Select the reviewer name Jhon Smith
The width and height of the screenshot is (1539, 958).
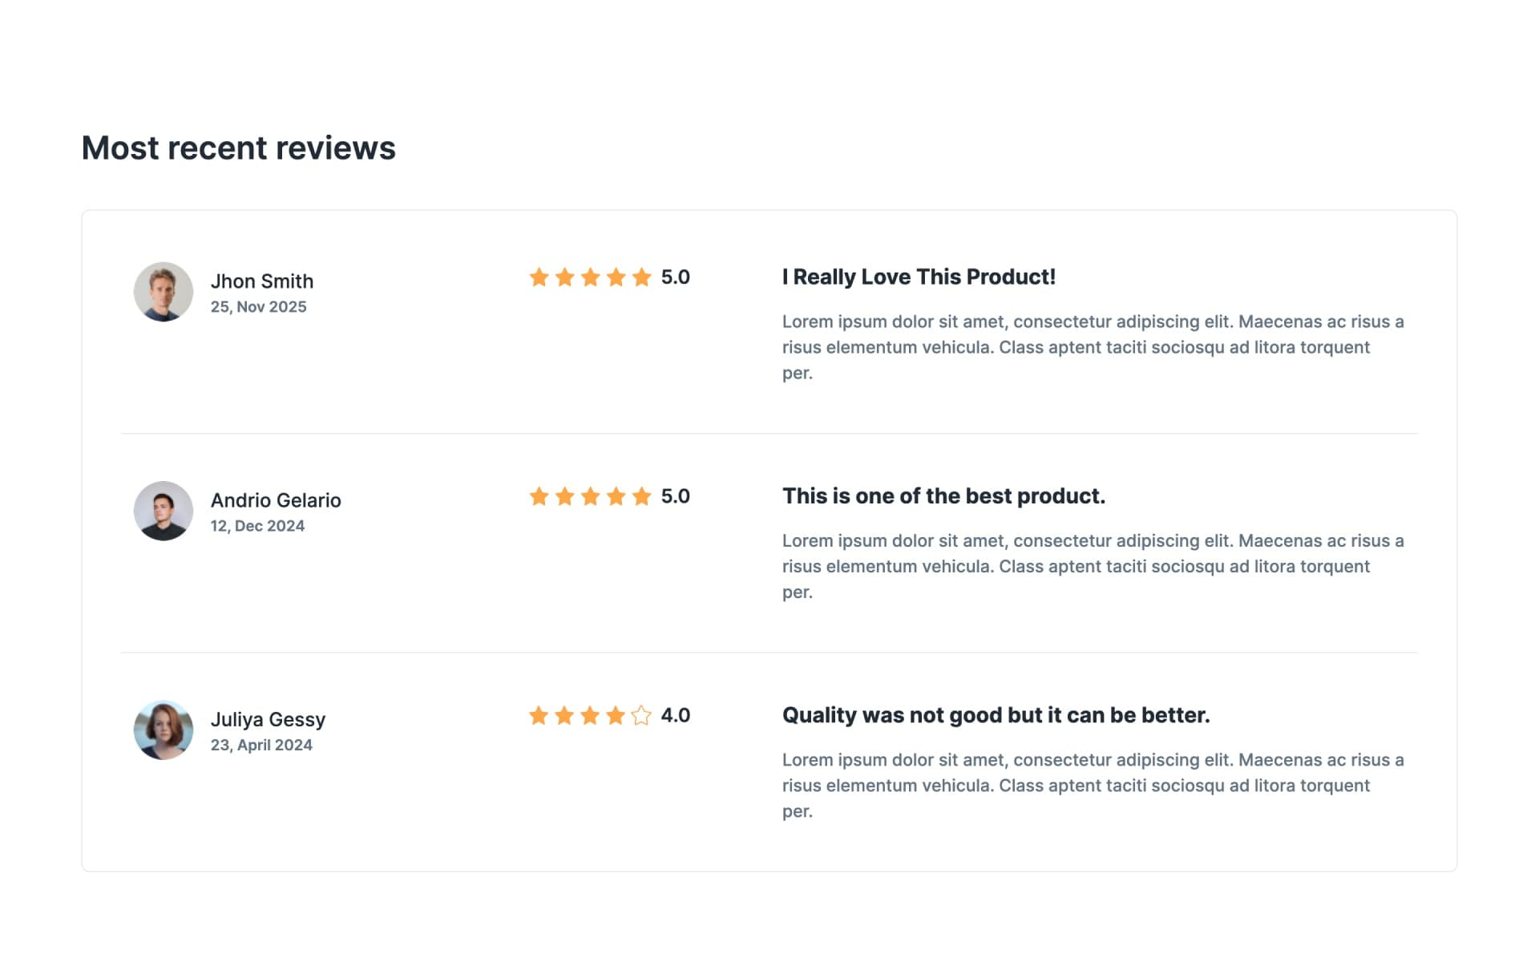point(262,281)
